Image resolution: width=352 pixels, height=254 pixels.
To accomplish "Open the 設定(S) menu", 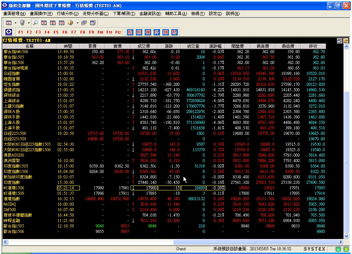I will (x=215, y=14).
